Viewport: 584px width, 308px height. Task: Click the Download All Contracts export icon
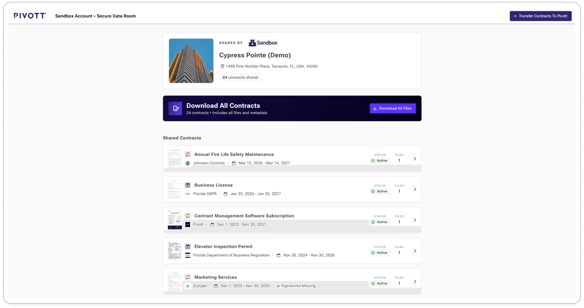175,109
